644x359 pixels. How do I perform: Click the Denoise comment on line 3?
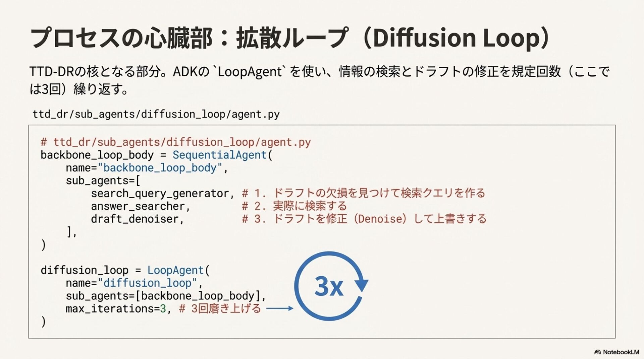click(364, 219)
